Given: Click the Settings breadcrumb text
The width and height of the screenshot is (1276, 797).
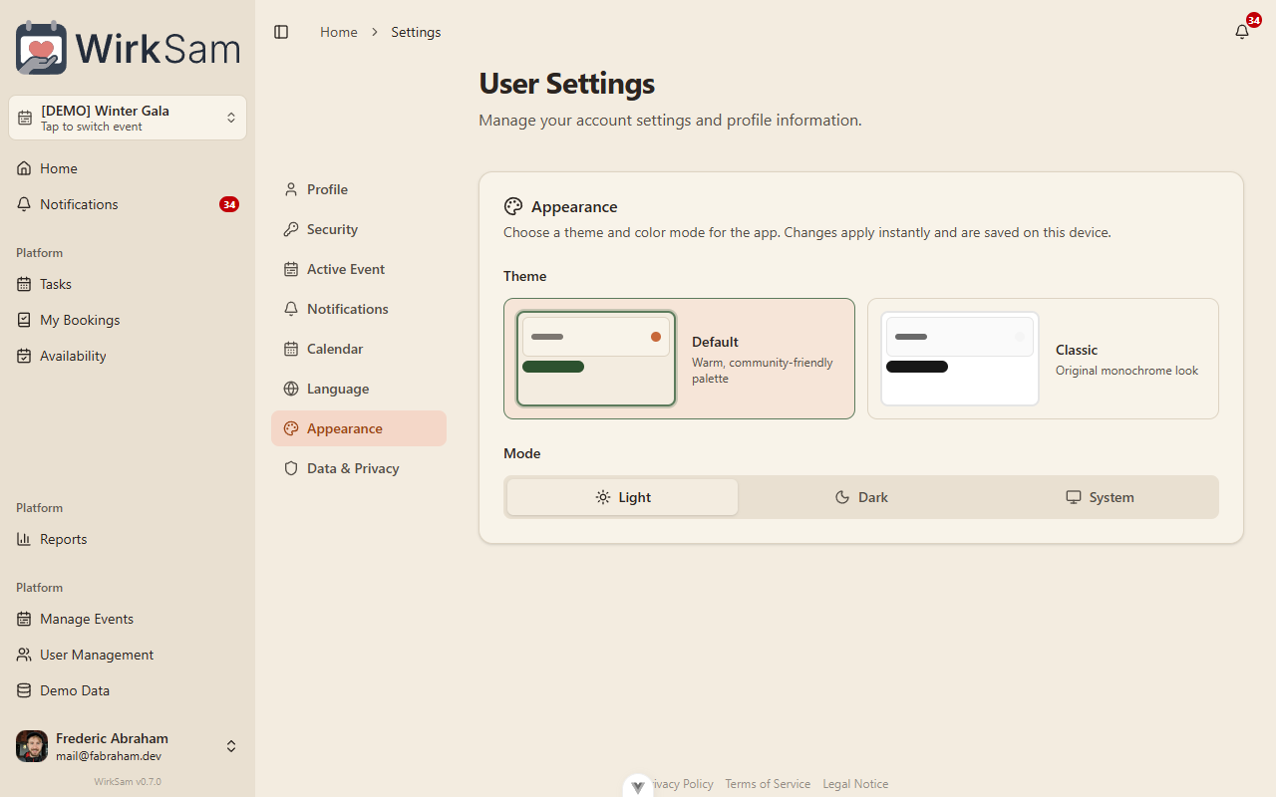Looking at the screenshot, I should pyautogui.click(x=416, y=32).
